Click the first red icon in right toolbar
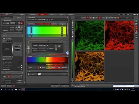The height and width of the screenshot is (104, 139). (x=136, y=26)
